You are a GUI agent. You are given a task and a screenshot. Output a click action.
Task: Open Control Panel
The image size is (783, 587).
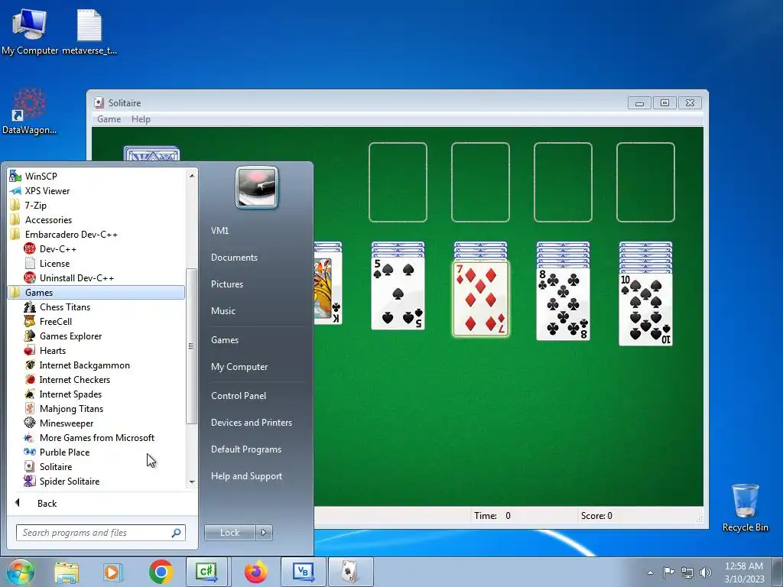point(239,395)
